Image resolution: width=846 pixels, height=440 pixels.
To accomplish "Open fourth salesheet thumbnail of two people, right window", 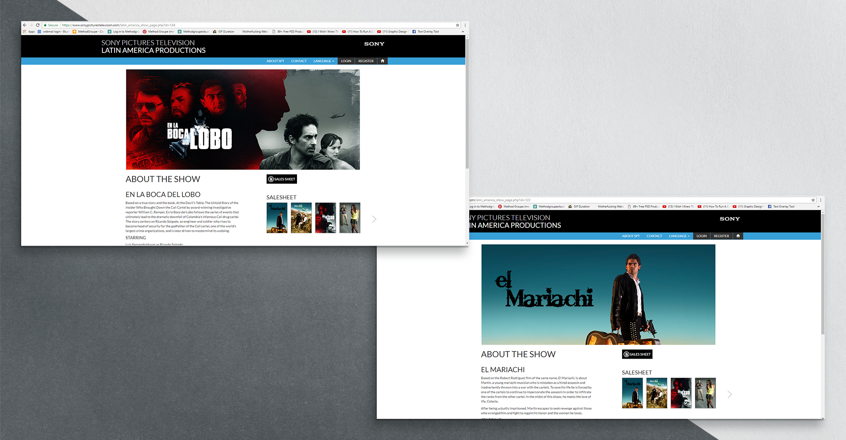I will [705, 393].
